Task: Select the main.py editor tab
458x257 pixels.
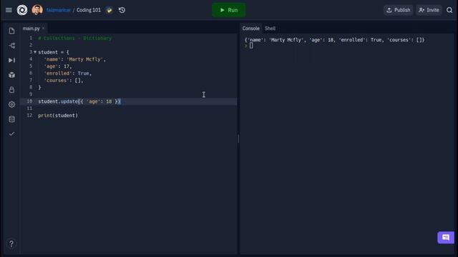Action: (x=31, y=29)
